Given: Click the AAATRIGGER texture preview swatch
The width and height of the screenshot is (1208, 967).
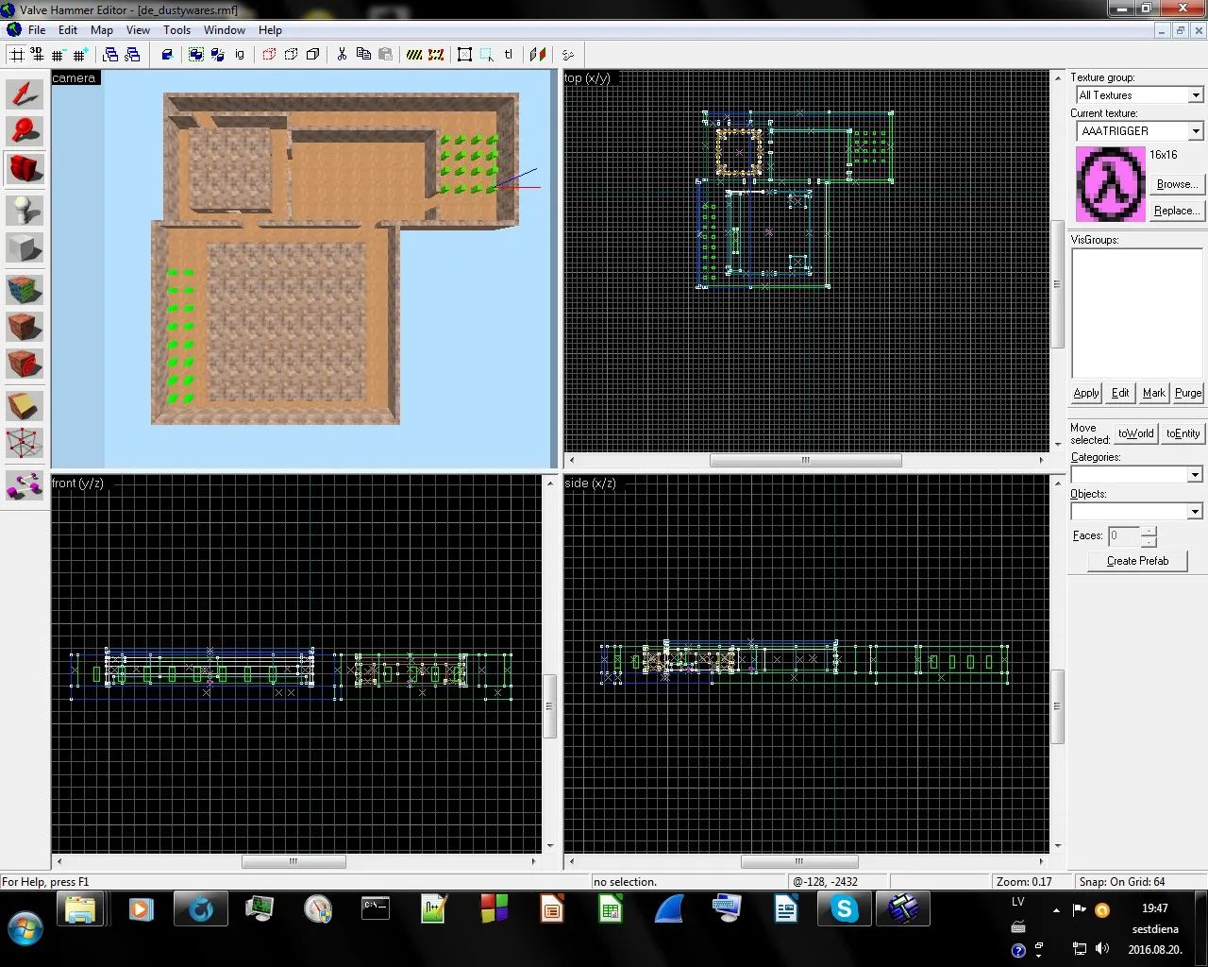Looking at the screenshot, I should click(1110, 184).
